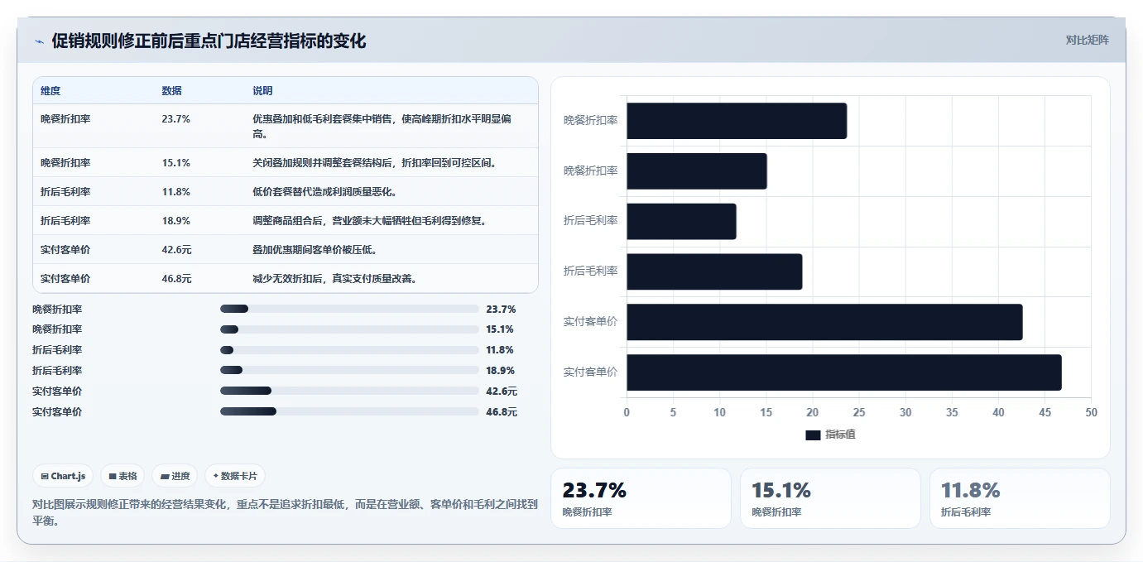
Task: Click the 23.7% value beside its progress bar
Action: tap(501, 310)
